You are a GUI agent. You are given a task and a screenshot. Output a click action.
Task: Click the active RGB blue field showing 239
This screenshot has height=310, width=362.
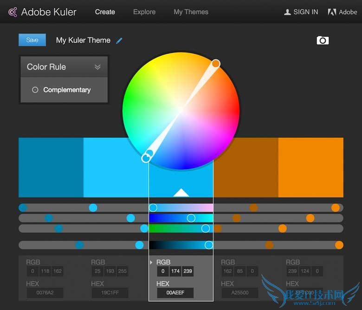point(187,271)
